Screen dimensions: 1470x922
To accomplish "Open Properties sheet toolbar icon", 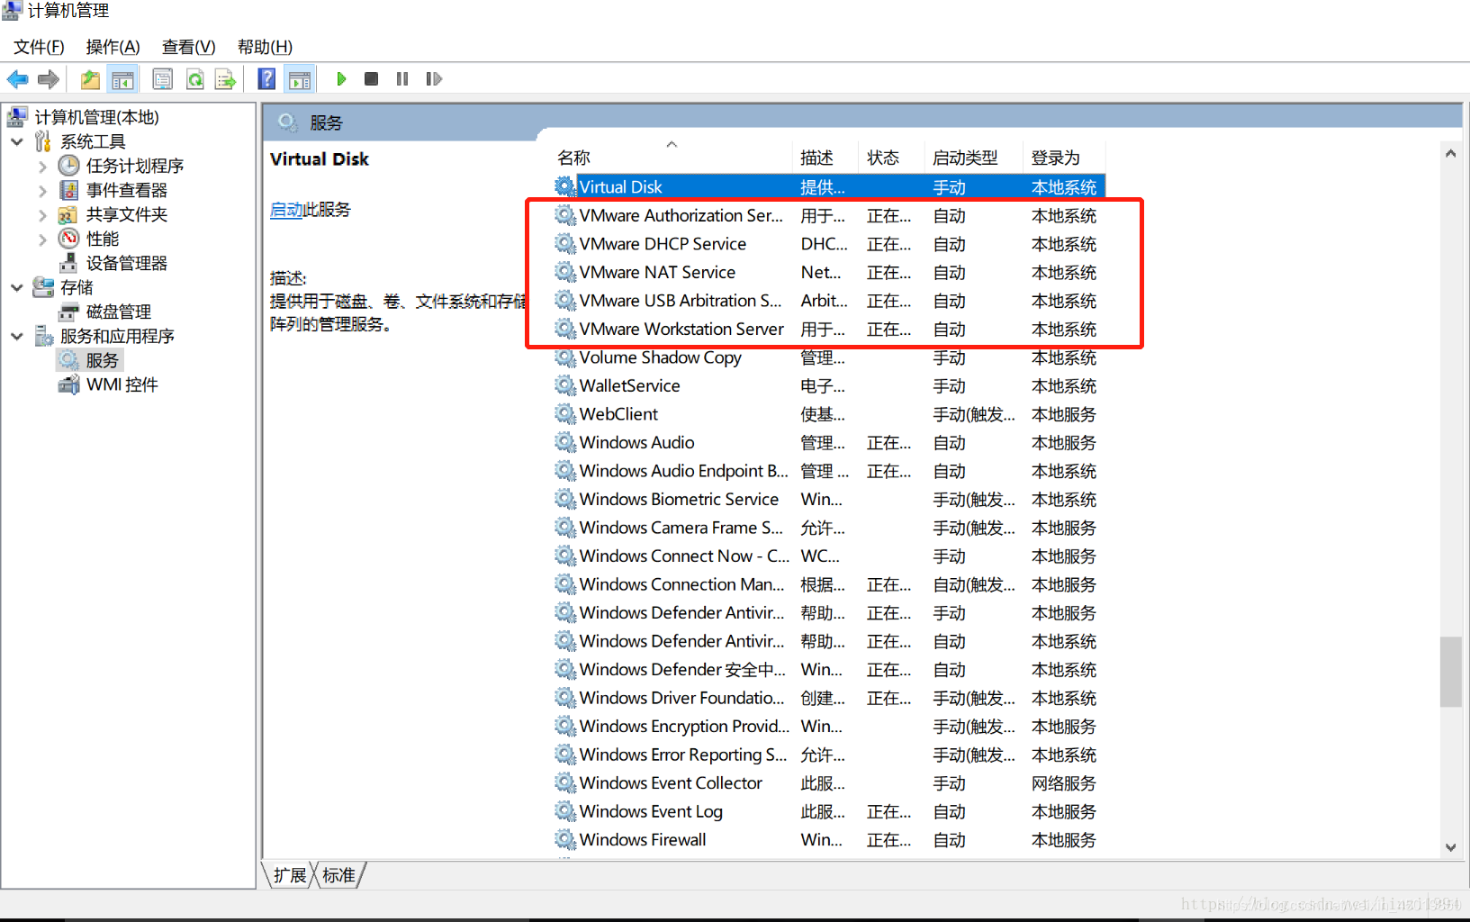I will 163,79.
